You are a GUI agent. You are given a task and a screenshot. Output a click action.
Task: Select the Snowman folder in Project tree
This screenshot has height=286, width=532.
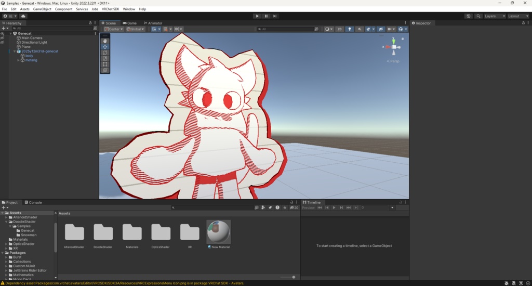pos(29,235)
